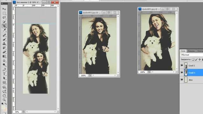The height and width of the screenshot is (114, 203).
Task: Activate the файл№1.jpg document title bar
Action: click(x=151, y=9)
